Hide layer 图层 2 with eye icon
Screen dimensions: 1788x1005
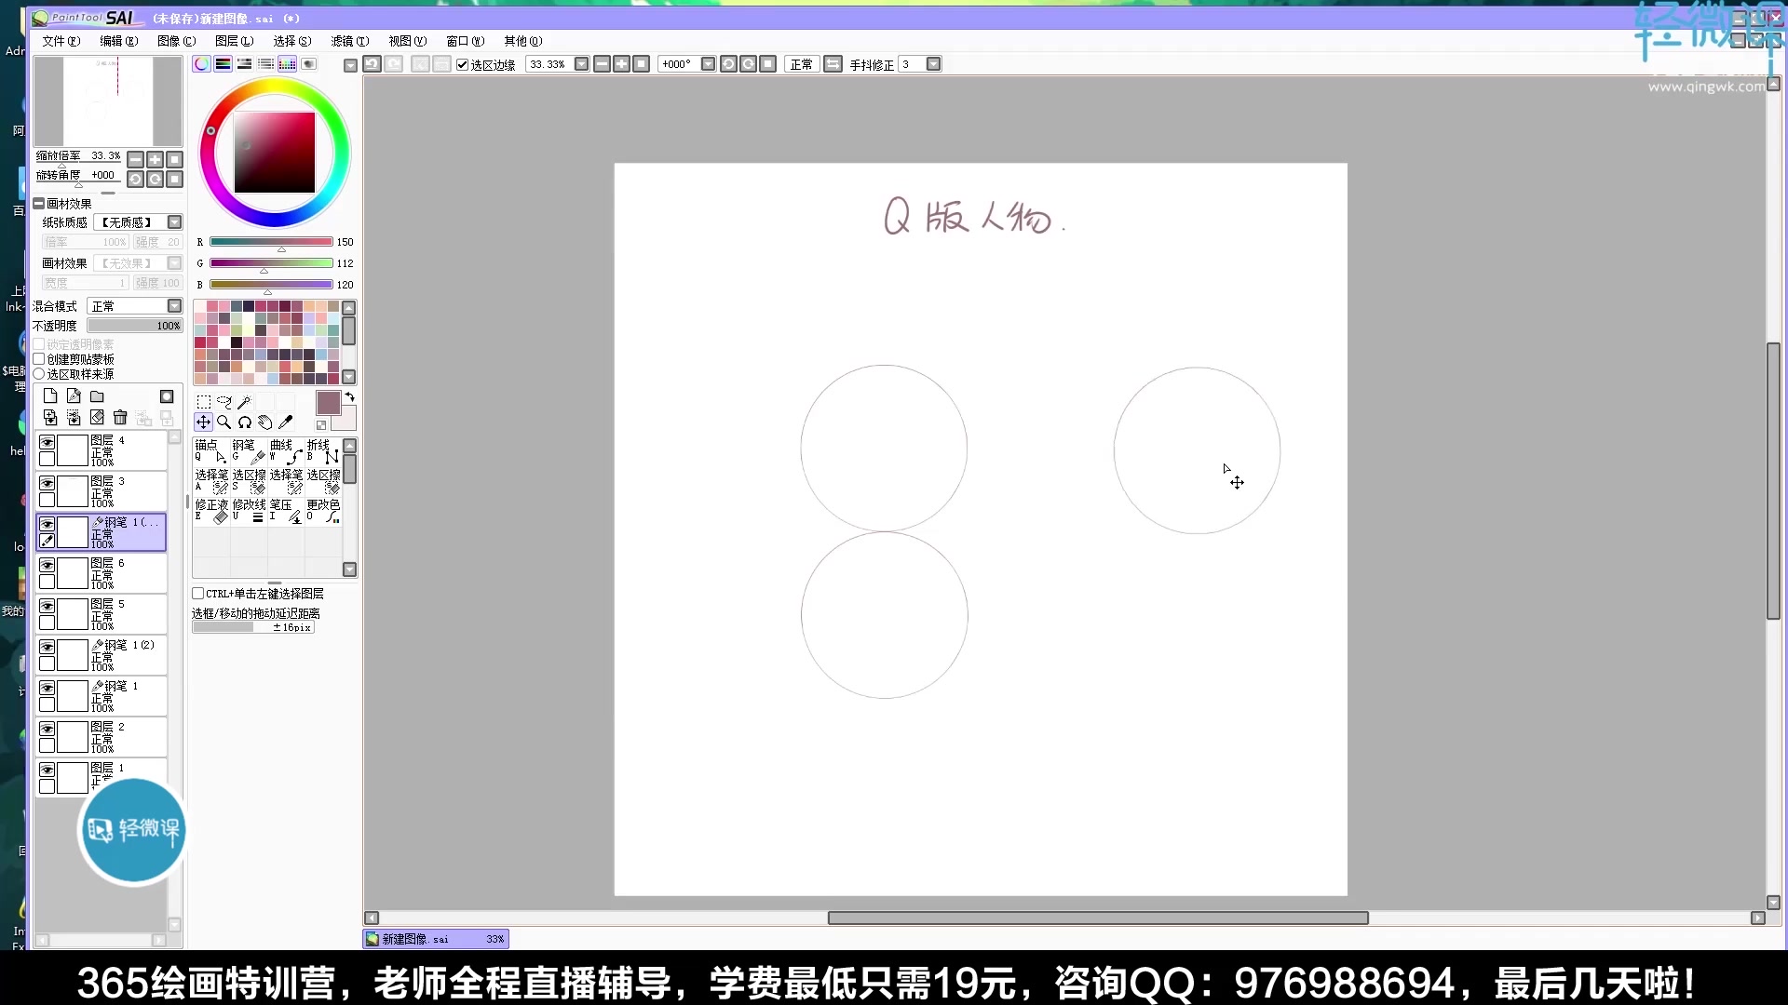[47, 730]
